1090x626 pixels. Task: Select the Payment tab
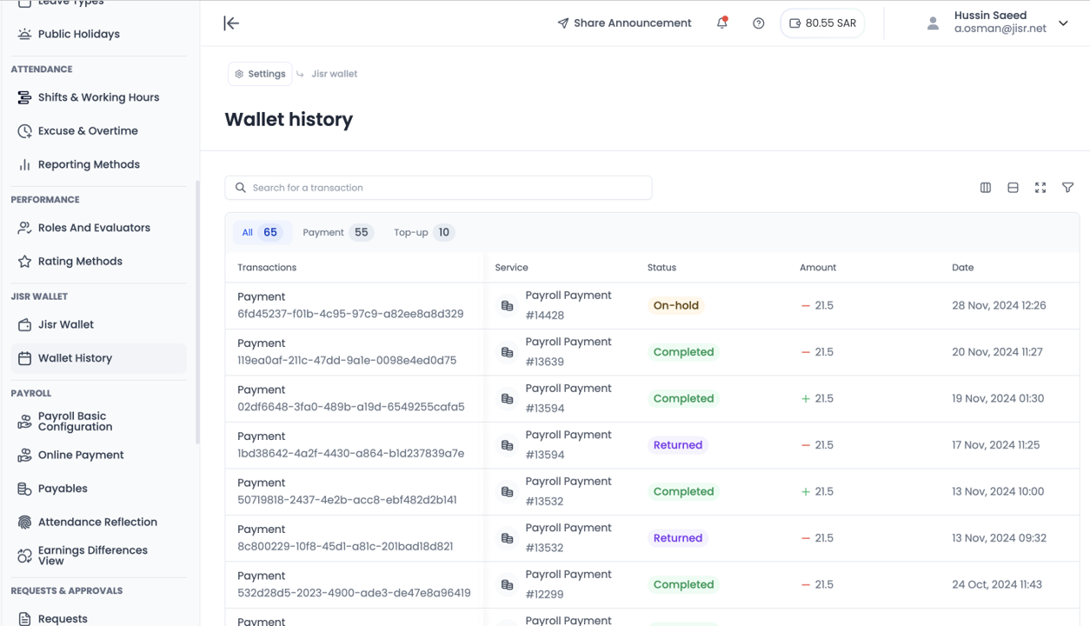coord(336,232)
